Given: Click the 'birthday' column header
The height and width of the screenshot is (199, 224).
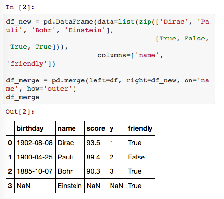Looking at the screenshot, I should (35, 128).
